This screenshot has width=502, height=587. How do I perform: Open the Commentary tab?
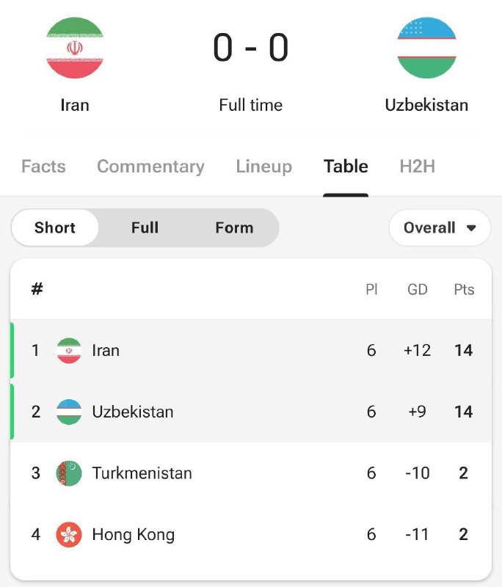[150, 167]
